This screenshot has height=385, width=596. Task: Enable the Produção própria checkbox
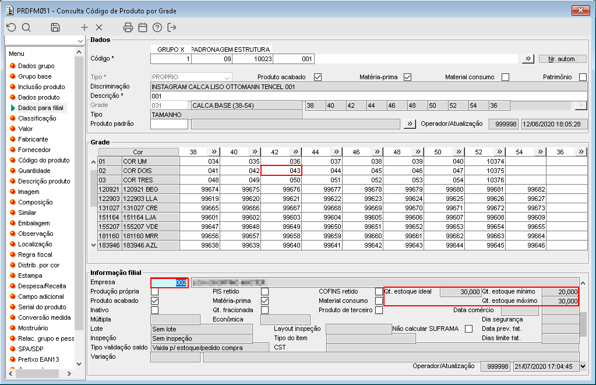point(155,291)
